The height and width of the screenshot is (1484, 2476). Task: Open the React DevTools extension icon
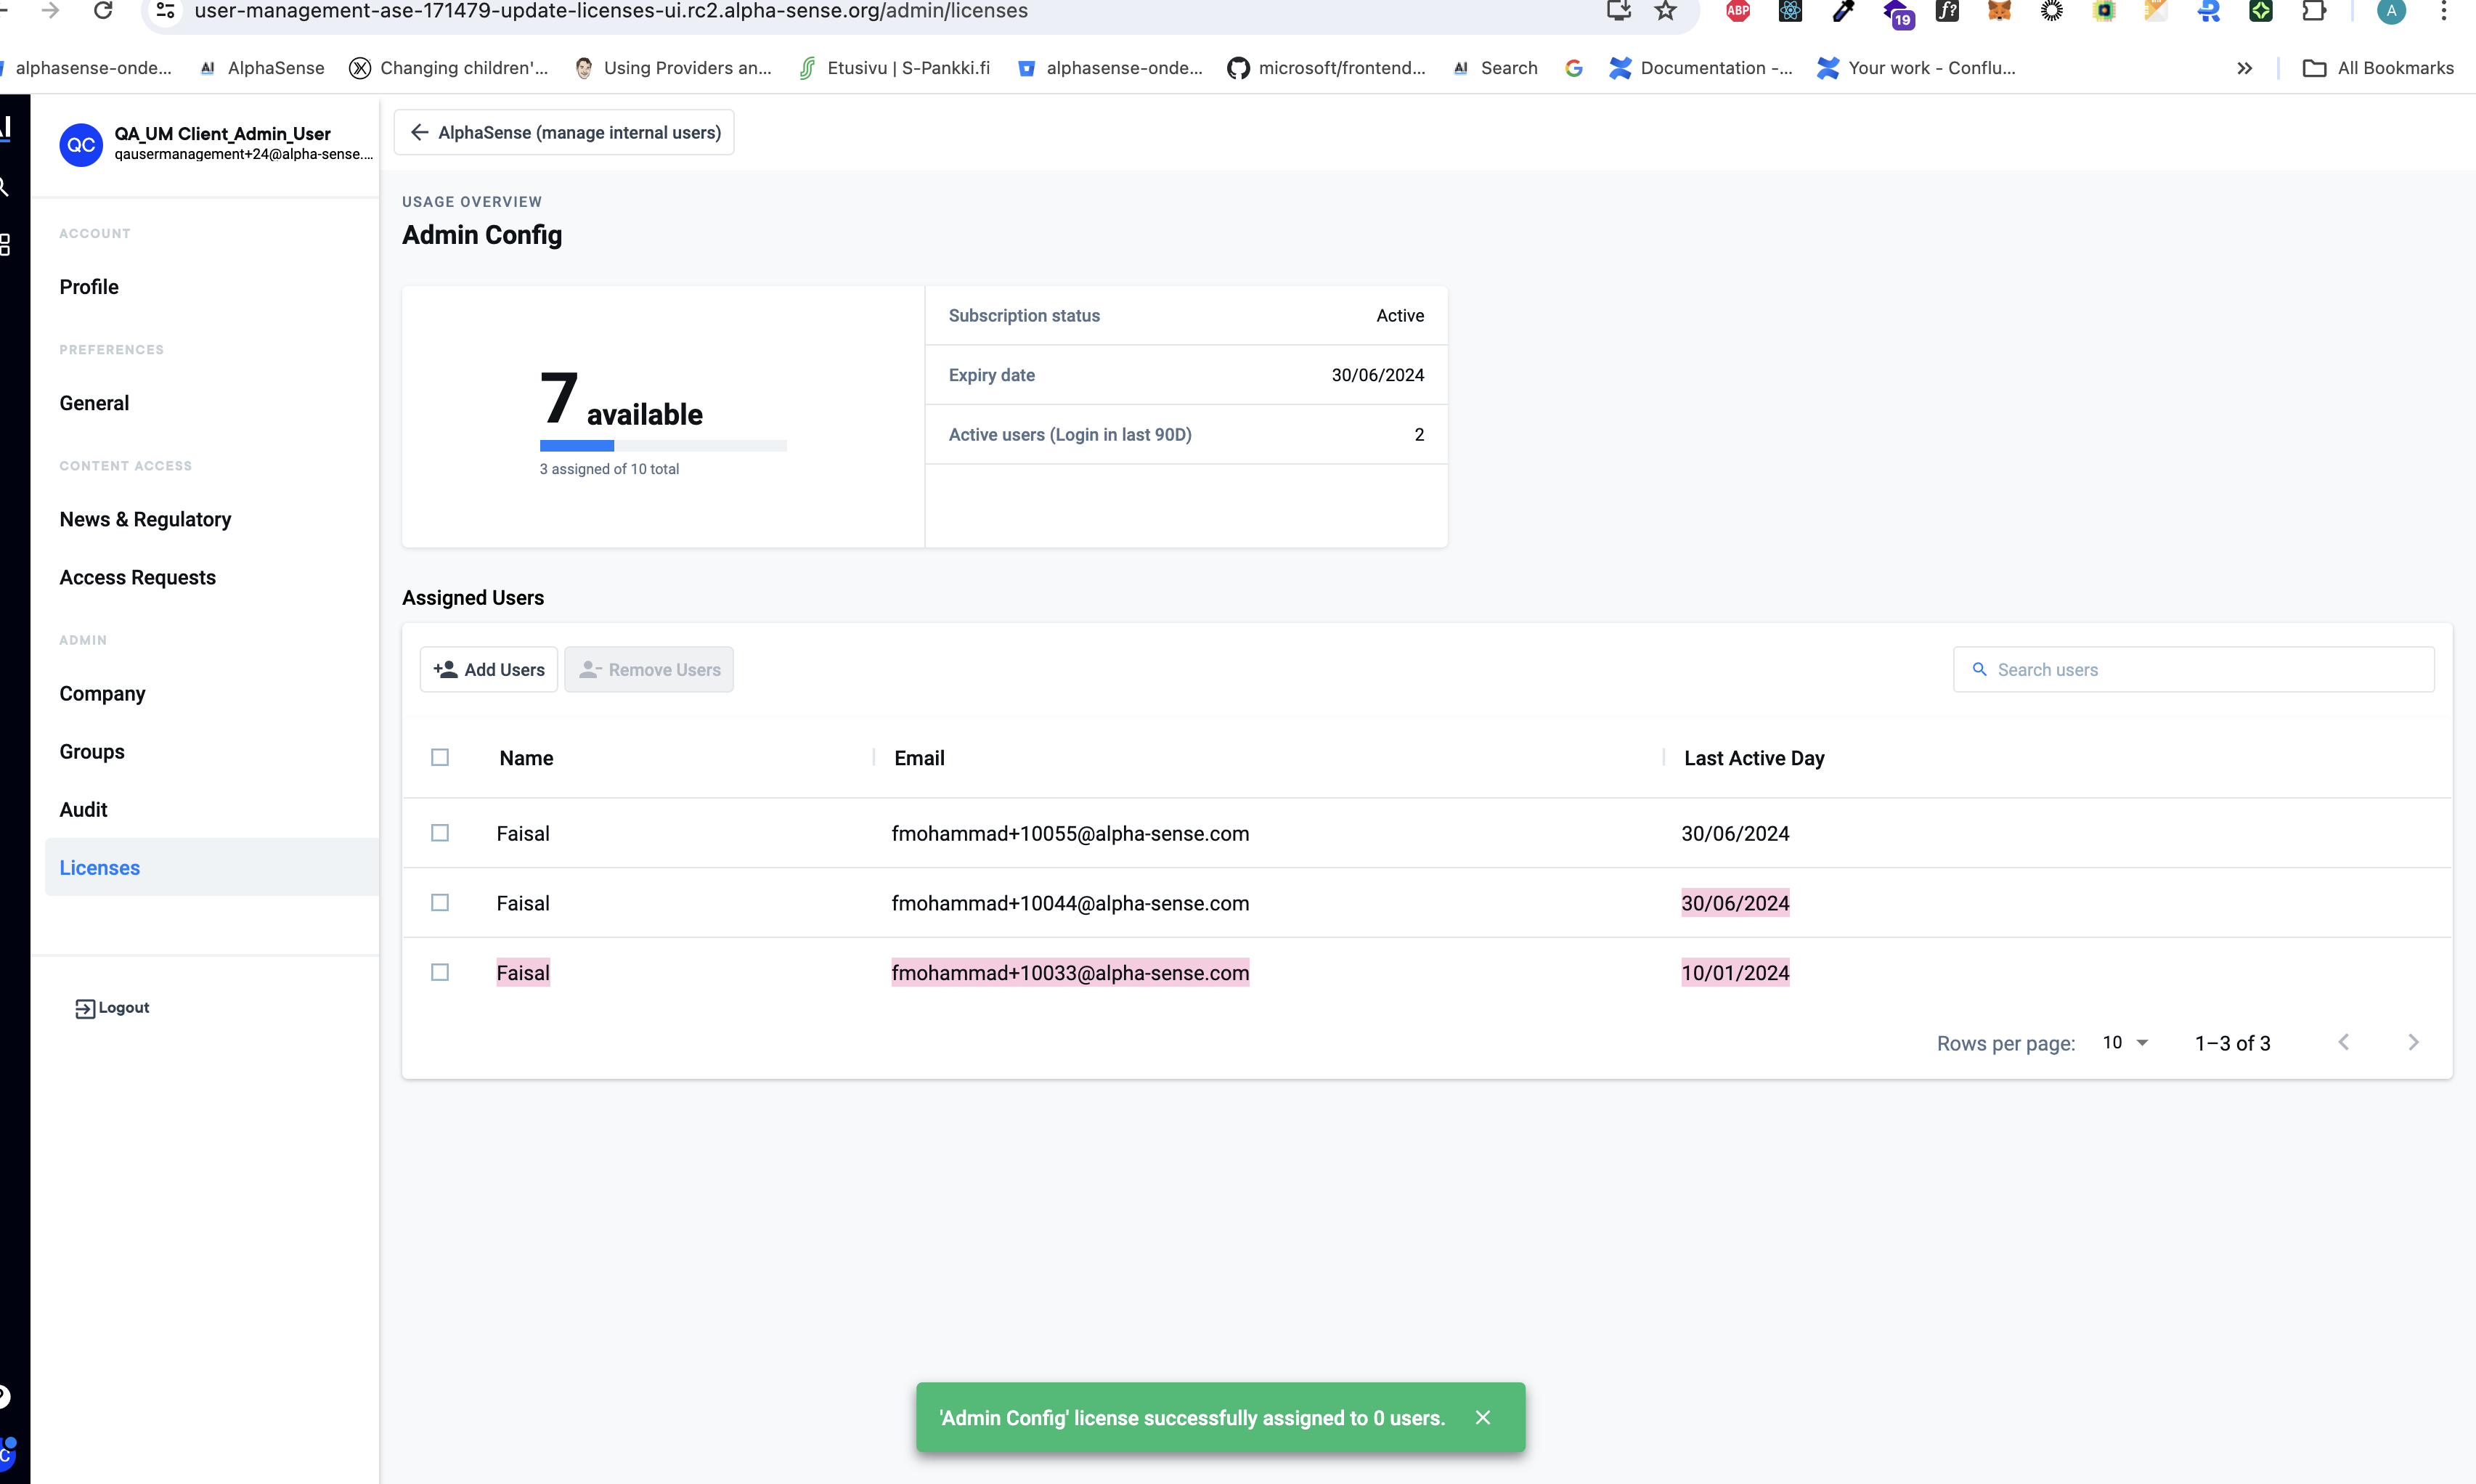tap(1790, 11)
